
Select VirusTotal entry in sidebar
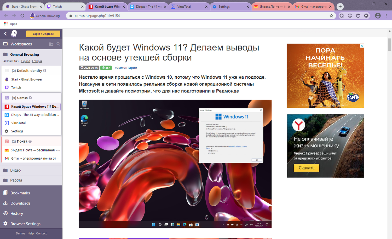tap(32, 123)
